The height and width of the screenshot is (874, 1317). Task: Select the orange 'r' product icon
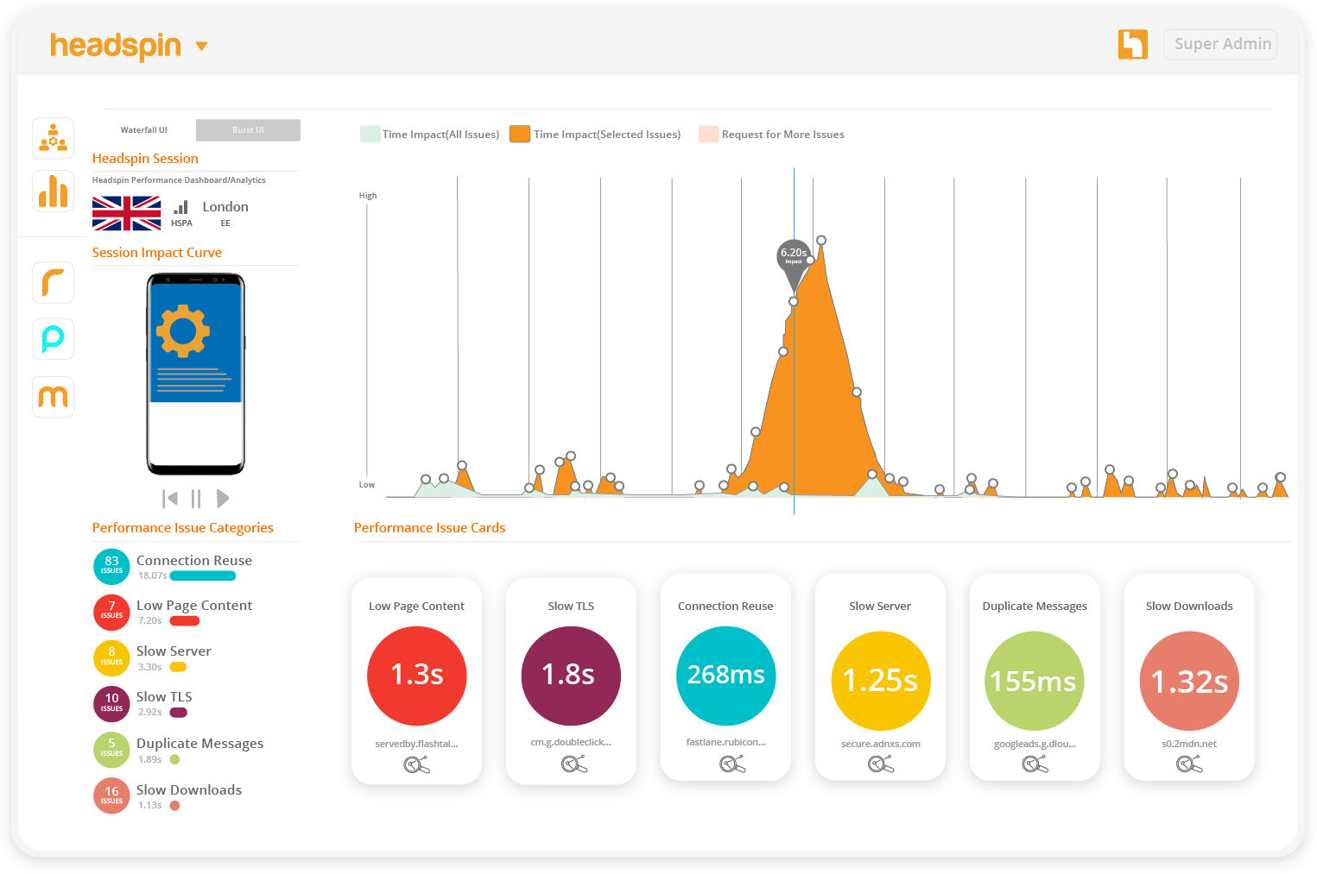(x=53, y=283)
